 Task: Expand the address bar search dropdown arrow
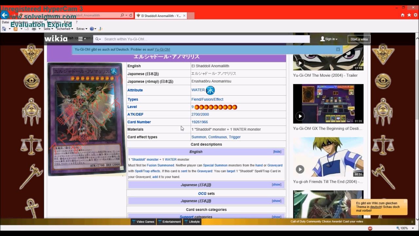126,15
